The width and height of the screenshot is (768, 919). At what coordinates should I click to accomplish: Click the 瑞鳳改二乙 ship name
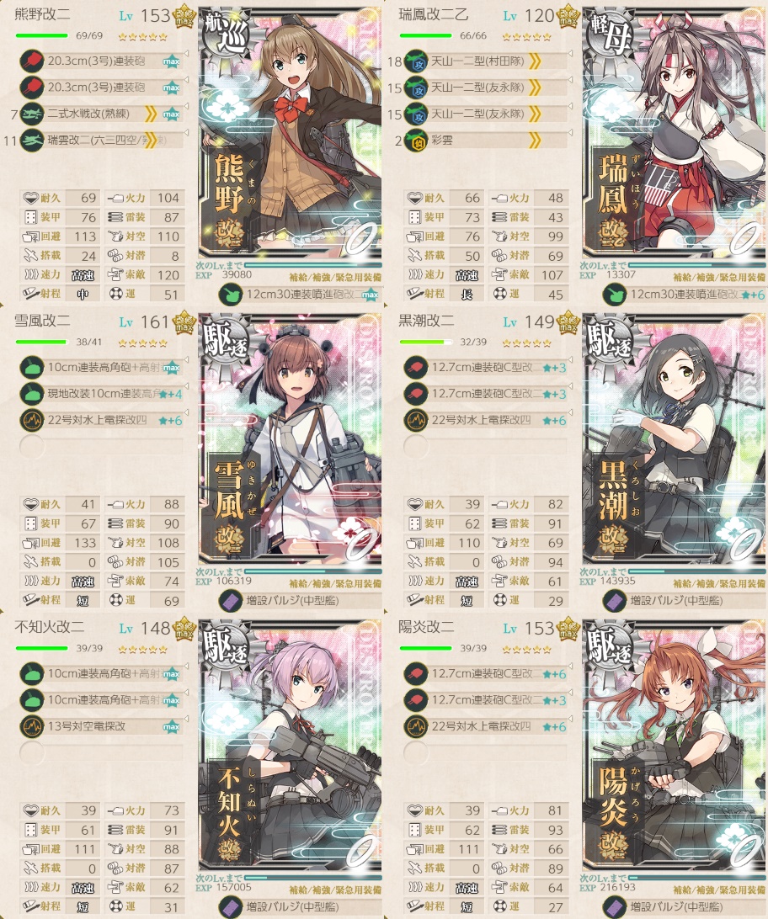click(x=434, y=14)
